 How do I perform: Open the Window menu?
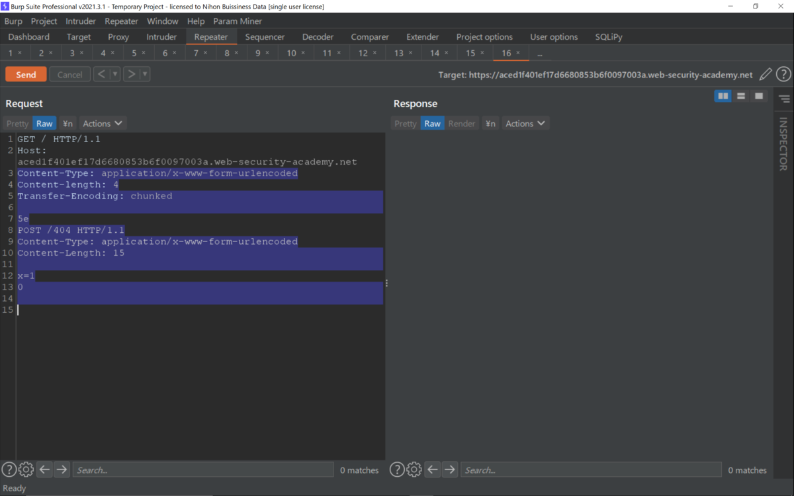(162, 21)
